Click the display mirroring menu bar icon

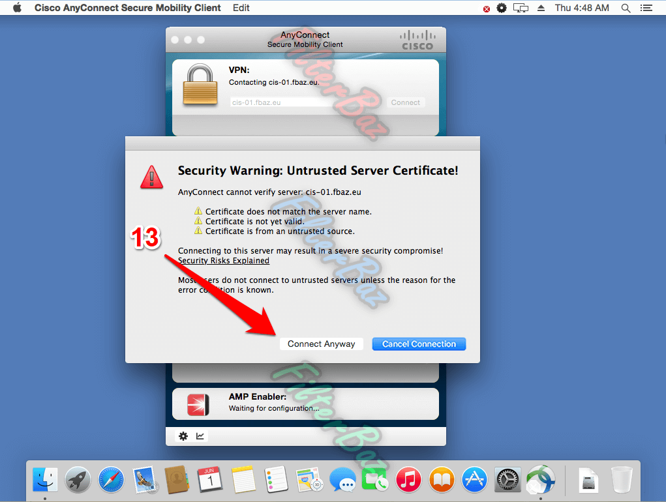pyautogui.click(x=521, y=8)
